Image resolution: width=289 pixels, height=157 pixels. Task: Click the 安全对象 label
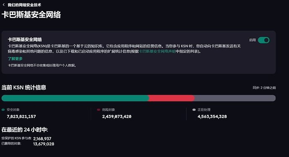tap(13, 109)
